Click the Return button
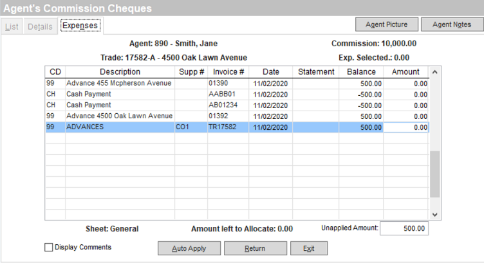 point(254,248)
